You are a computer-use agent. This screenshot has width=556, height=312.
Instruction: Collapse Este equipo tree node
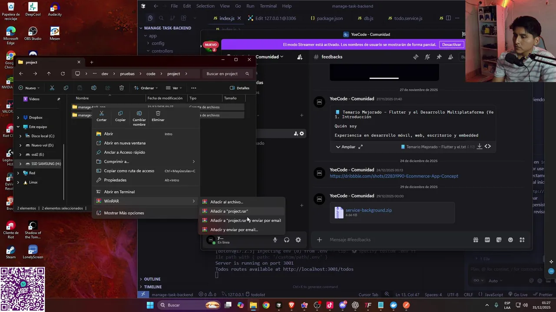(x=18, y=127)
